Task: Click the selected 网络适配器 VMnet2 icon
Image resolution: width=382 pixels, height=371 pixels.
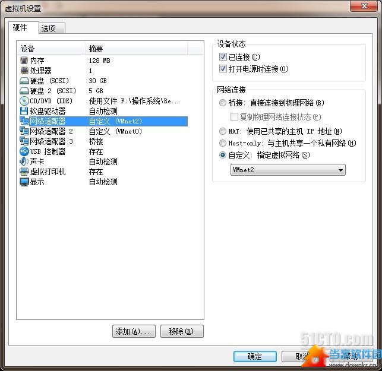Action: tap(24, 121)
